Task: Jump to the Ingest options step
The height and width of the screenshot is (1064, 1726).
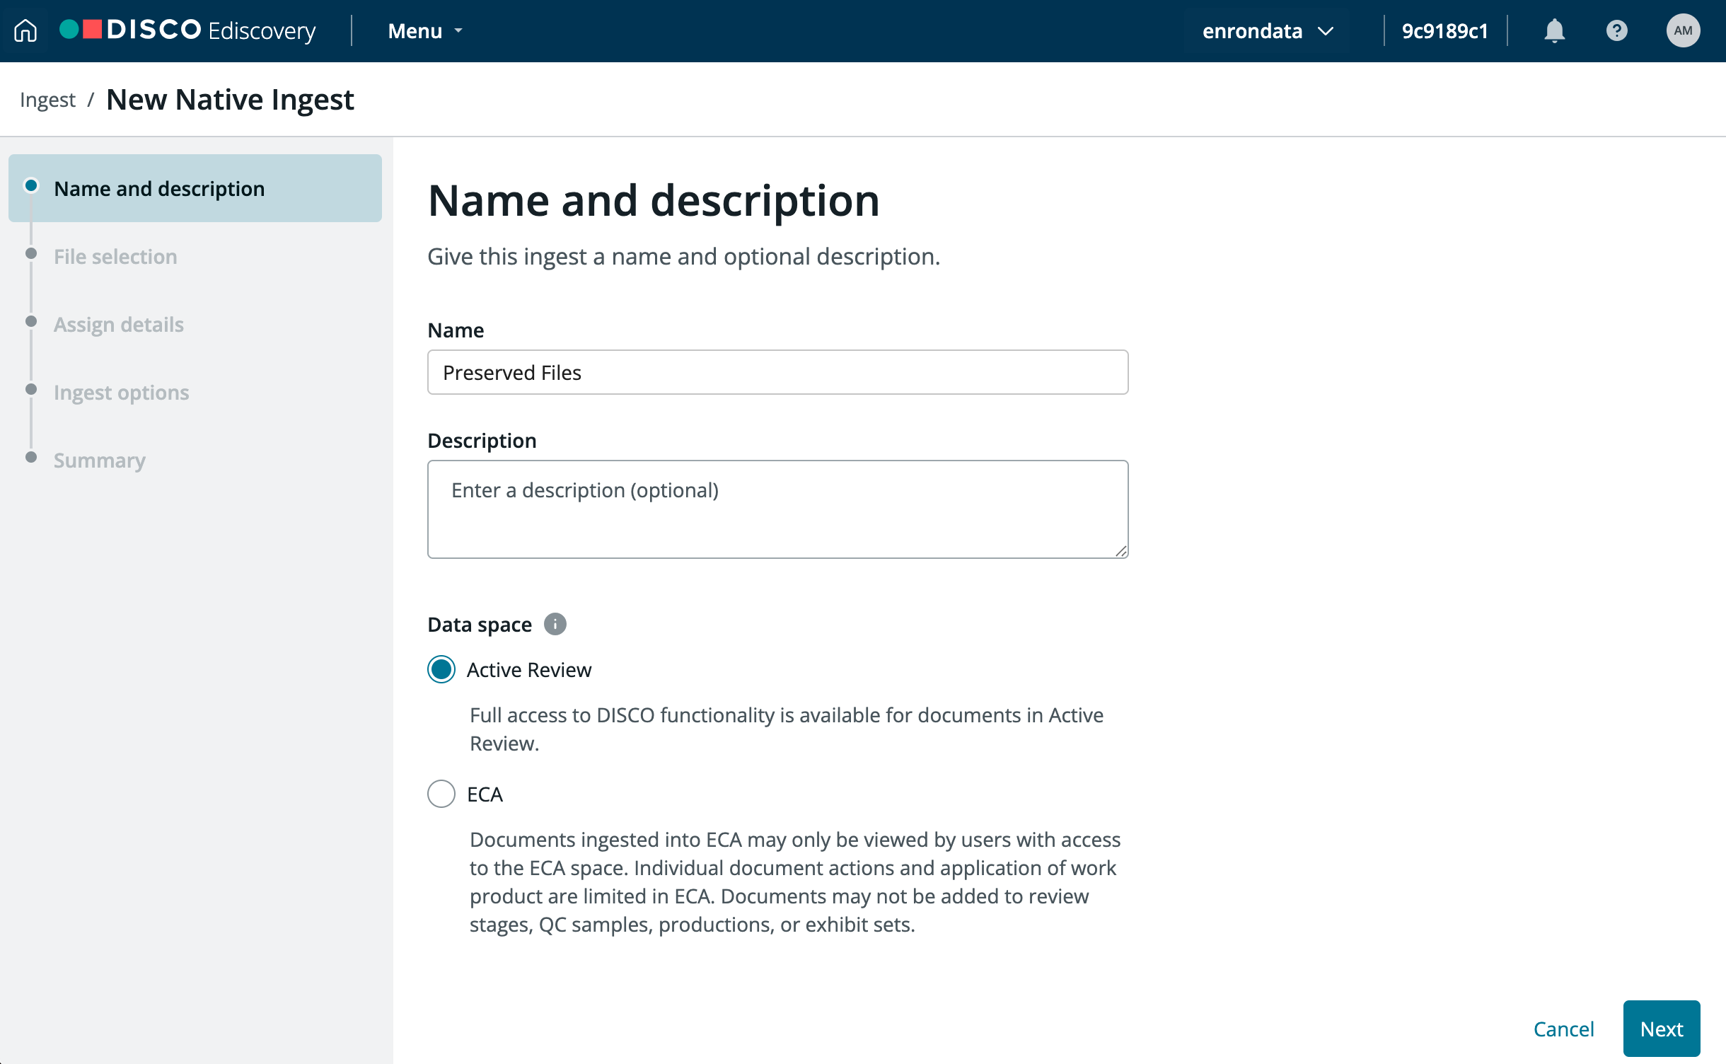Action: click(121, 392)
